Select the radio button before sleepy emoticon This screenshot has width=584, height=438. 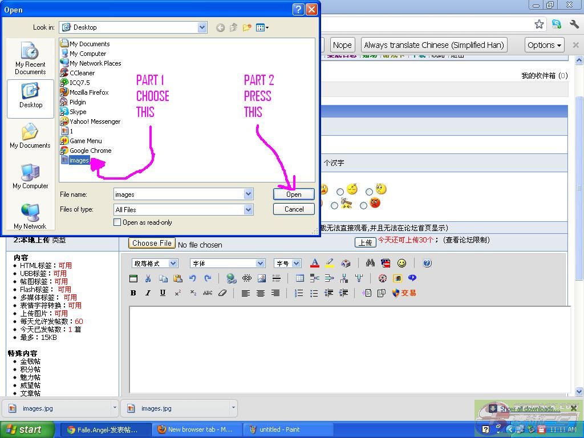click(340, 192)
